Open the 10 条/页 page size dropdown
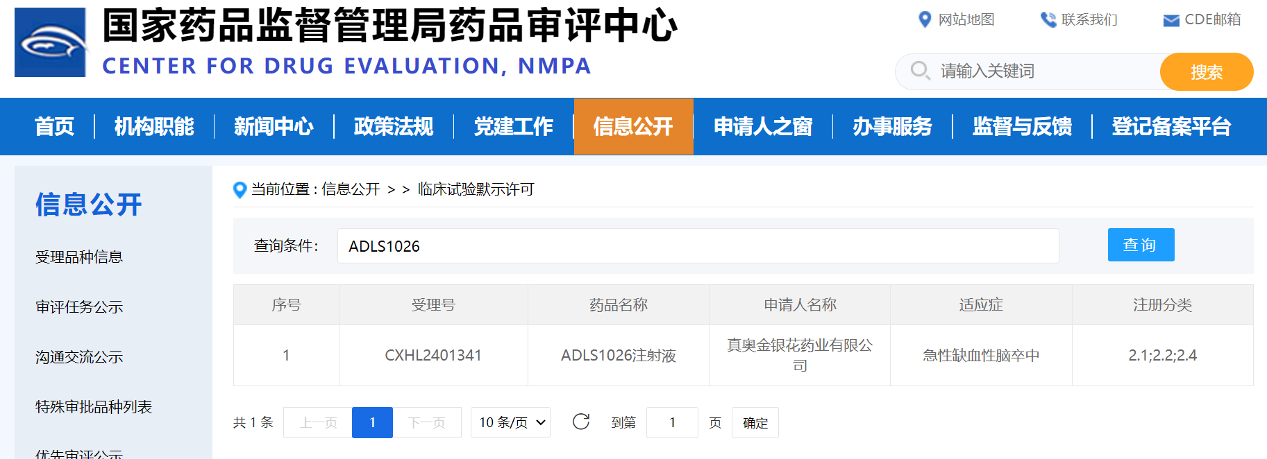 [510, 422]
